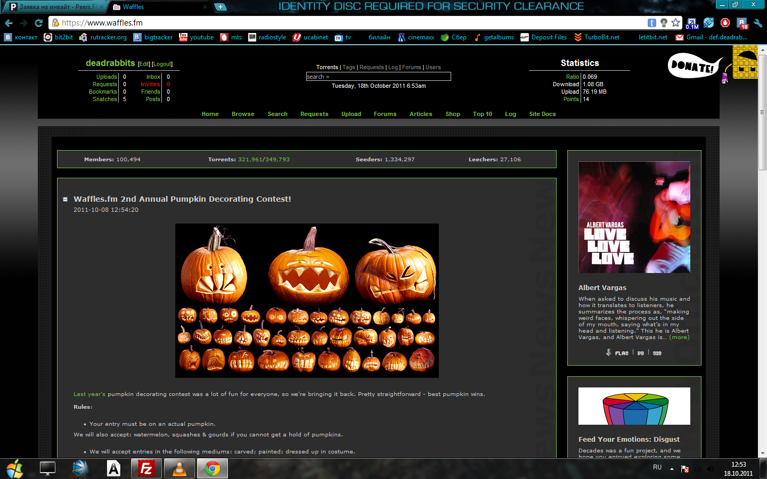Click the RU language indicator in tray
The image size is (767, 479).
pyautogui.click(x=657, y=467)
